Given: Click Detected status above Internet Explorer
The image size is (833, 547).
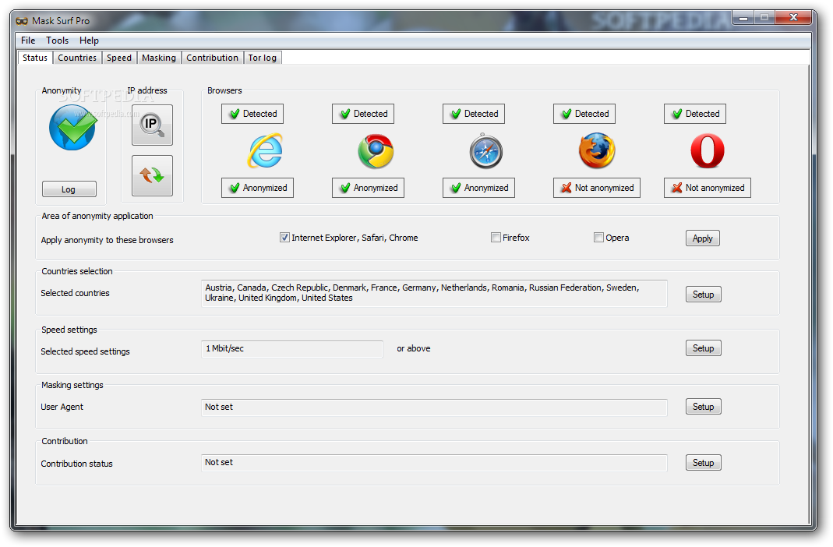Looking at the screenshot, I should 252,114.
